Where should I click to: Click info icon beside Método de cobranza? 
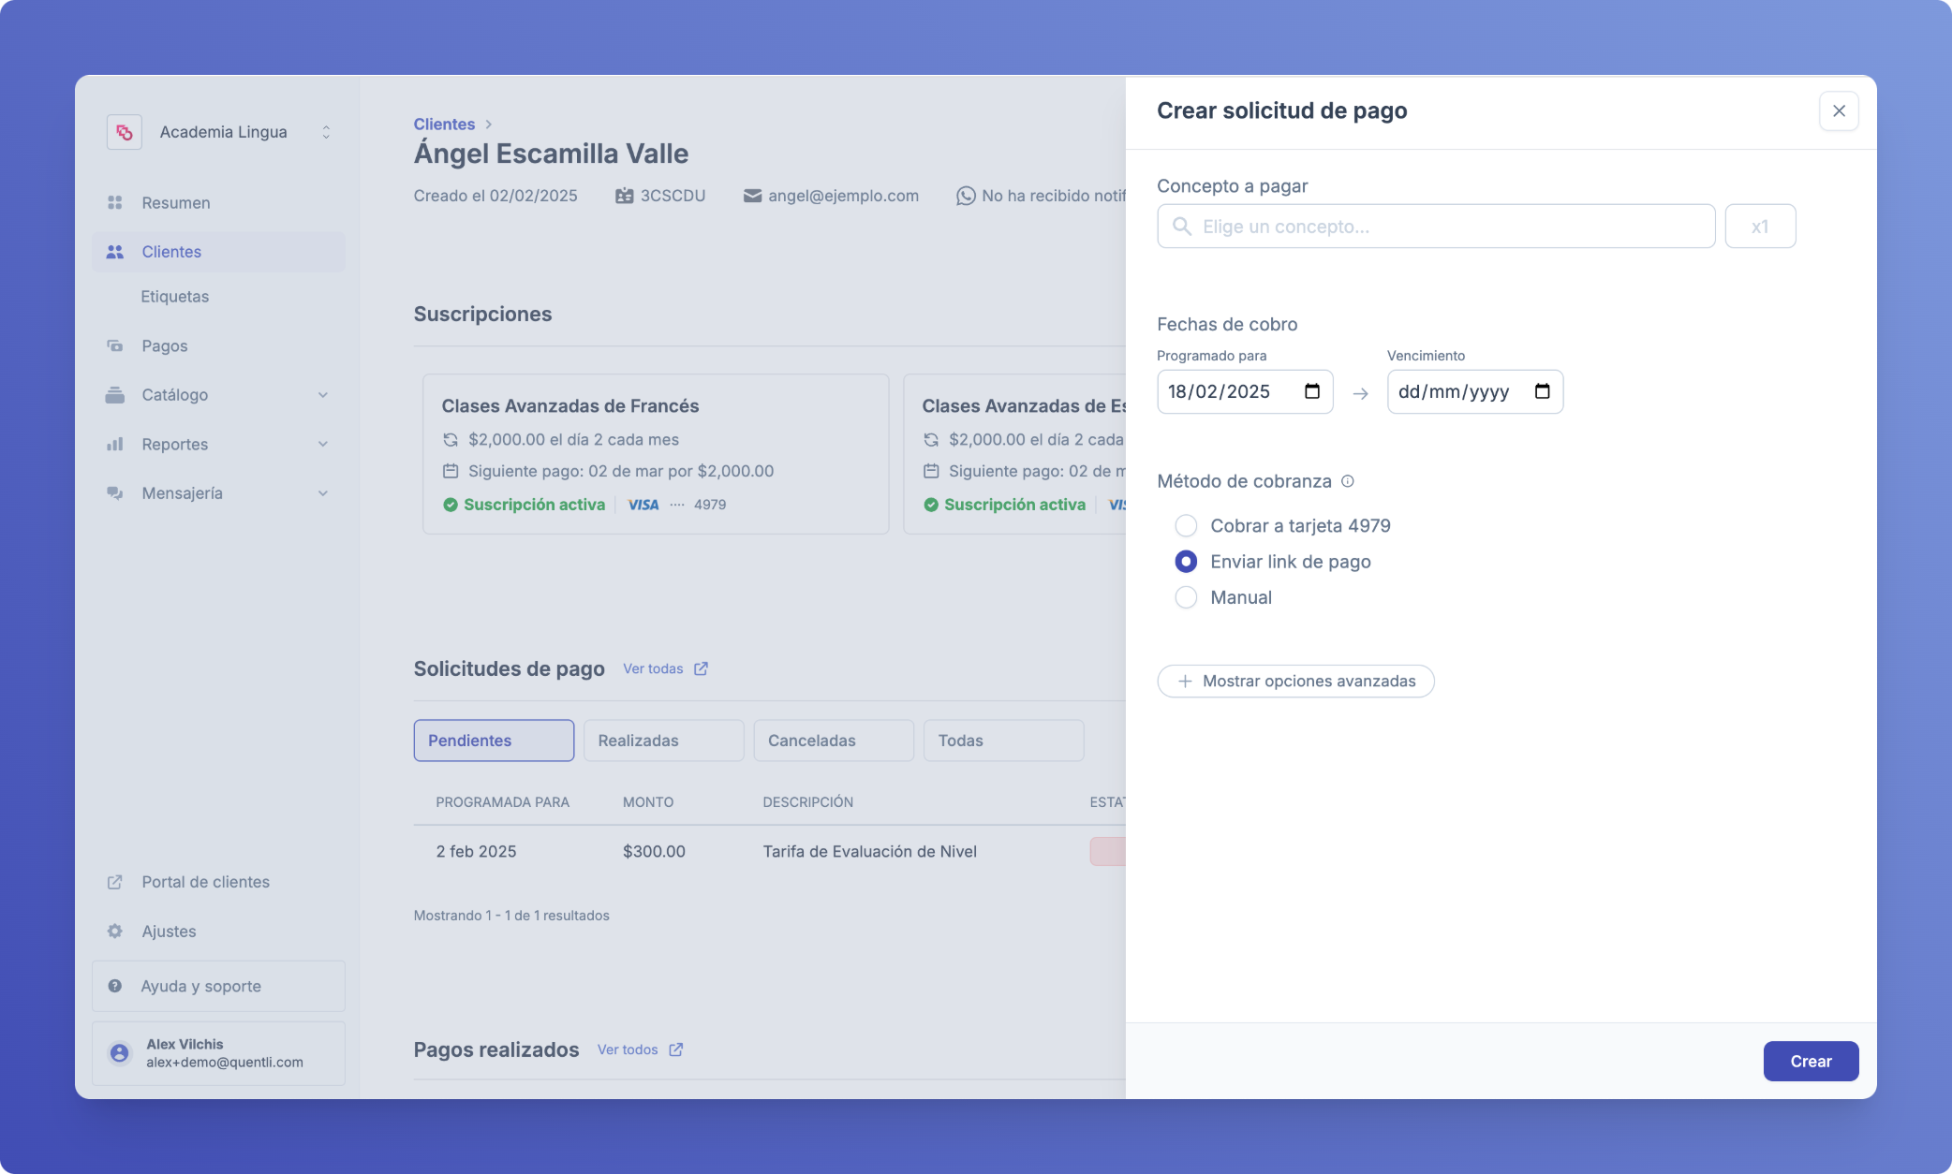coord(1348,481)
